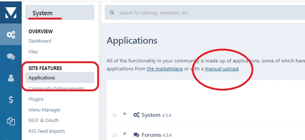Open REST & OAuth settings
Viewport: 305px width, 140px height.
click(x=43, y=120)
